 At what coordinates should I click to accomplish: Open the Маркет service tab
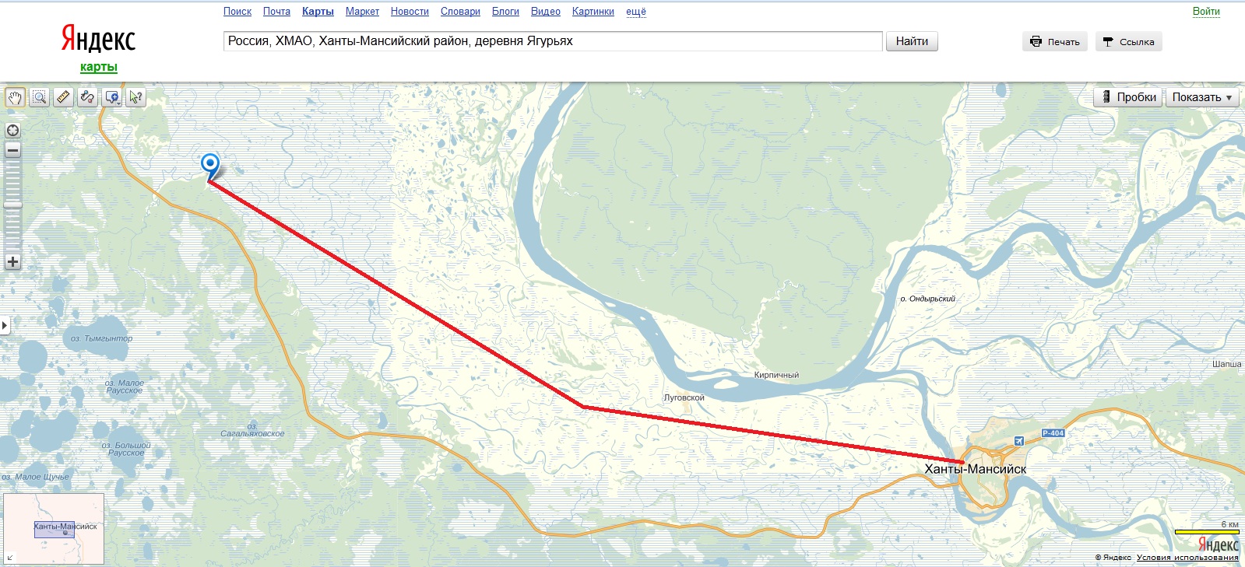pyautogui.click(x=362, y=12)
